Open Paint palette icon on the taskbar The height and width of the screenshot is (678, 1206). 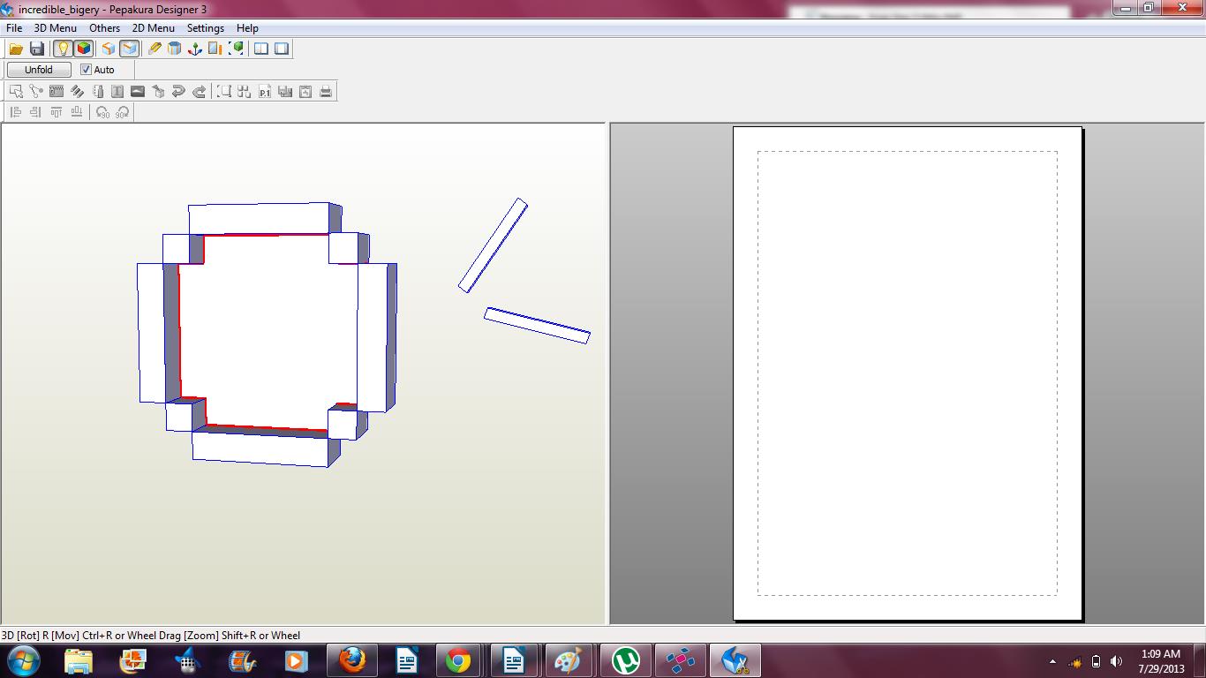pos(568,660)
